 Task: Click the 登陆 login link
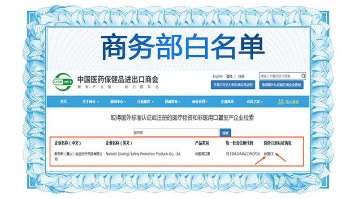[x=229, y=76]
